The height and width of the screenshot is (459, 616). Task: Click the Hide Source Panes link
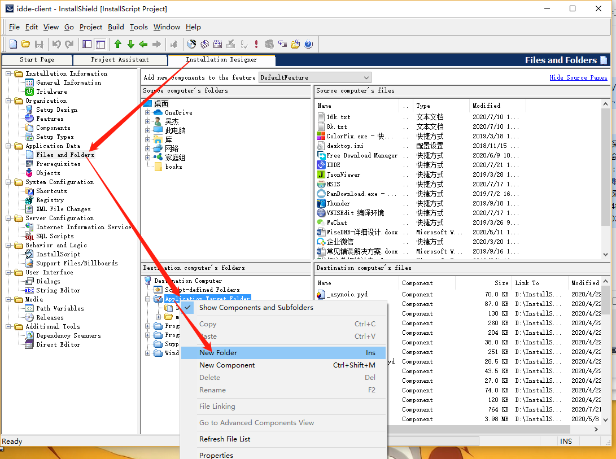point(578,77)
